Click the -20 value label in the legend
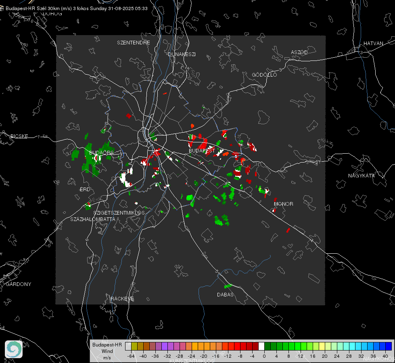This screenshot has width=395, height=363. pyautogui.click(x=203, y=356)
